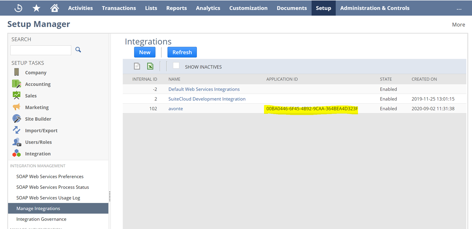Open the Company building icon task
Screen dimensions: 472x229
[x=16, y=72]
